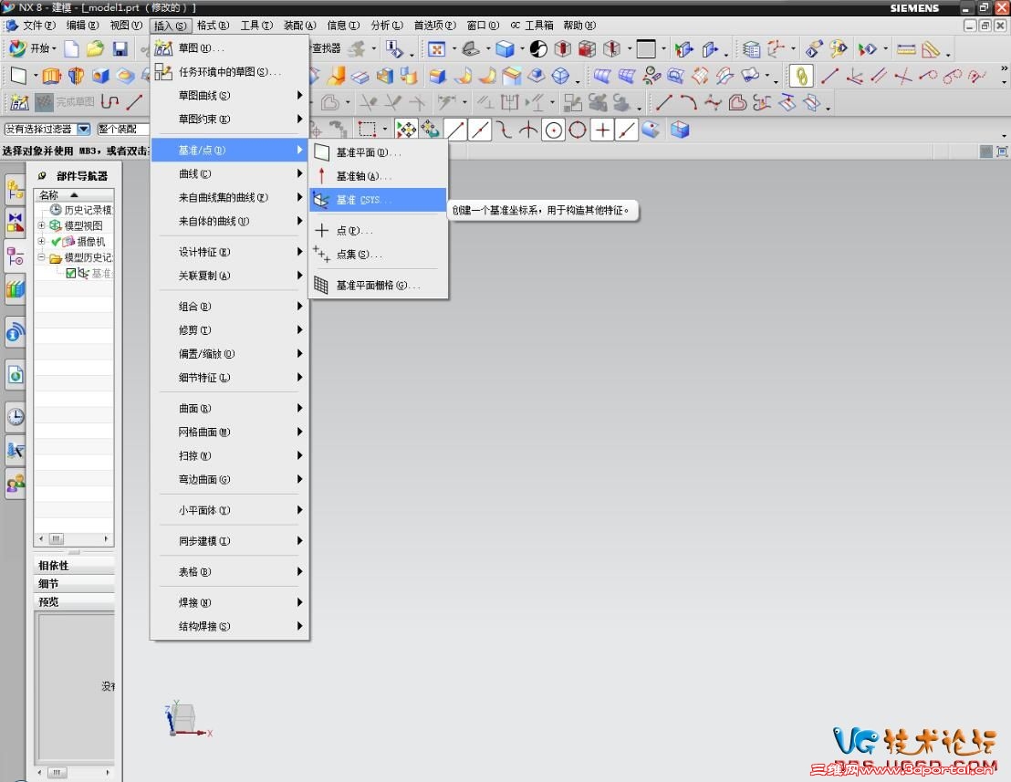Expand 同步建模 Synchronous Modeling submenu
The image size is (1011, 782).
click(230, 541)
